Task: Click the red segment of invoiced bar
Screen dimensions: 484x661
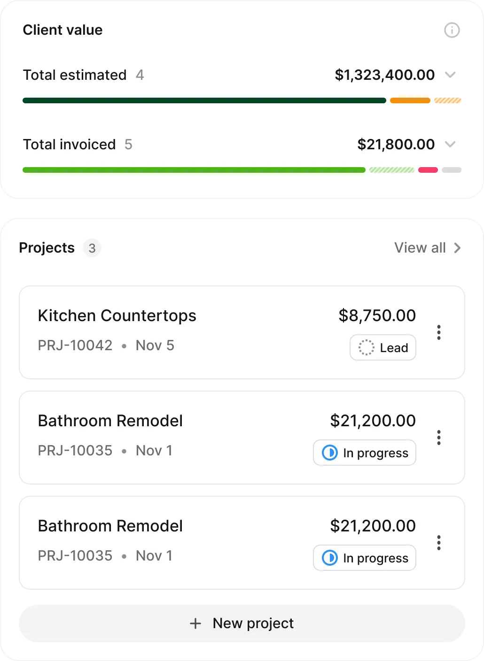Action: pos(428,170)
